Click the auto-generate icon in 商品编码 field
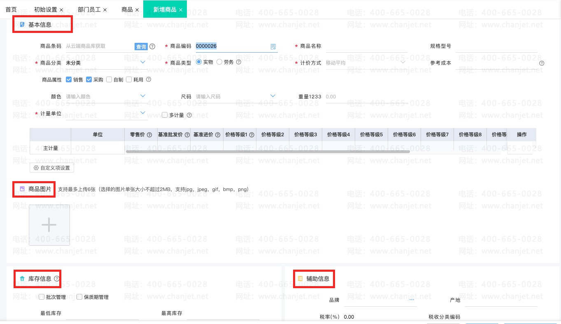The image size is (561, 324). (x=273, y=47)
